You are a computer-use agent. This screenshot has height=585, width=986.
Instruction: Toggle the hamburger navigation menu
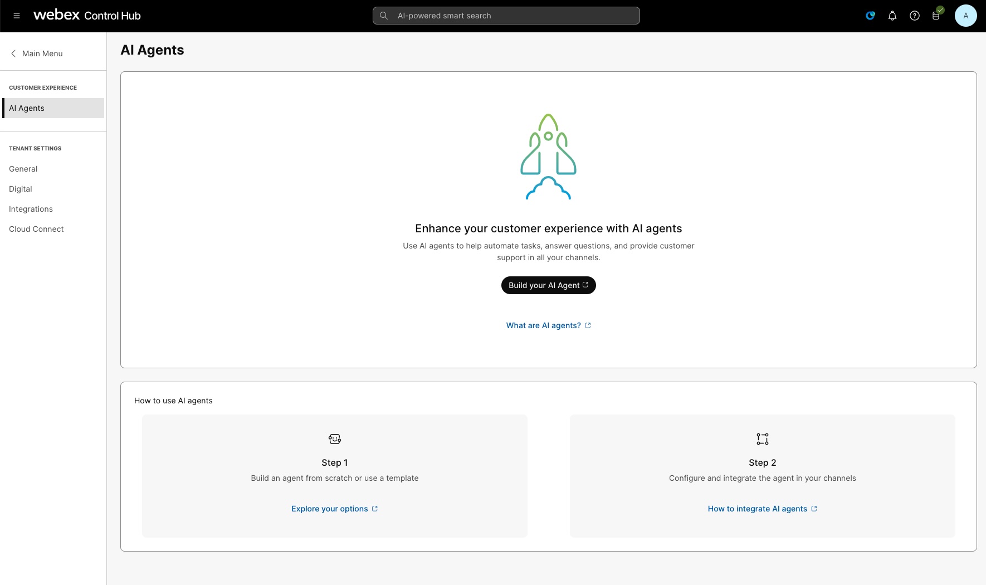pyautogui.click(x=17, y=16)
